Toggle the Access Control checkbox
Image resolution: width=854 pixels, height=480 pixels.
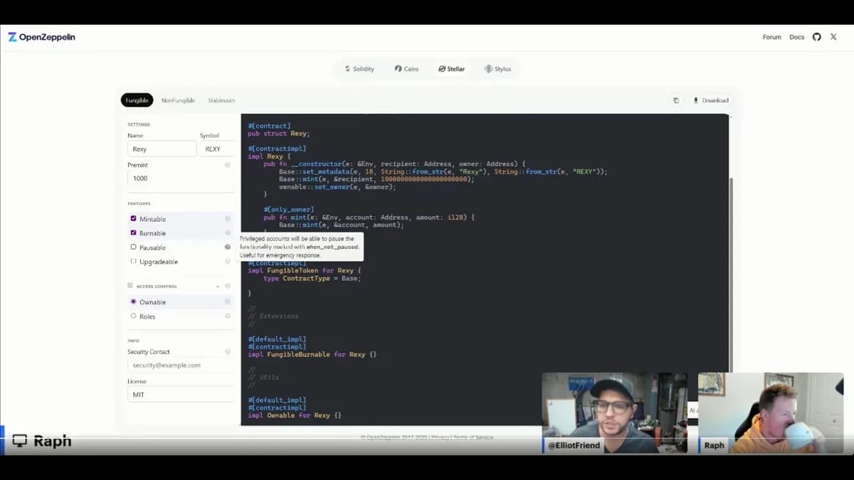pyautogui.click(x=130, y=286)
